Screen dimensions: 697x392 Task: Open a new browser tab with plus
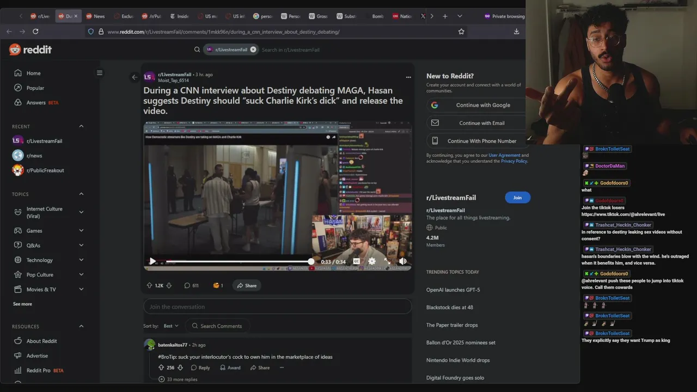[x=445, y=16]
